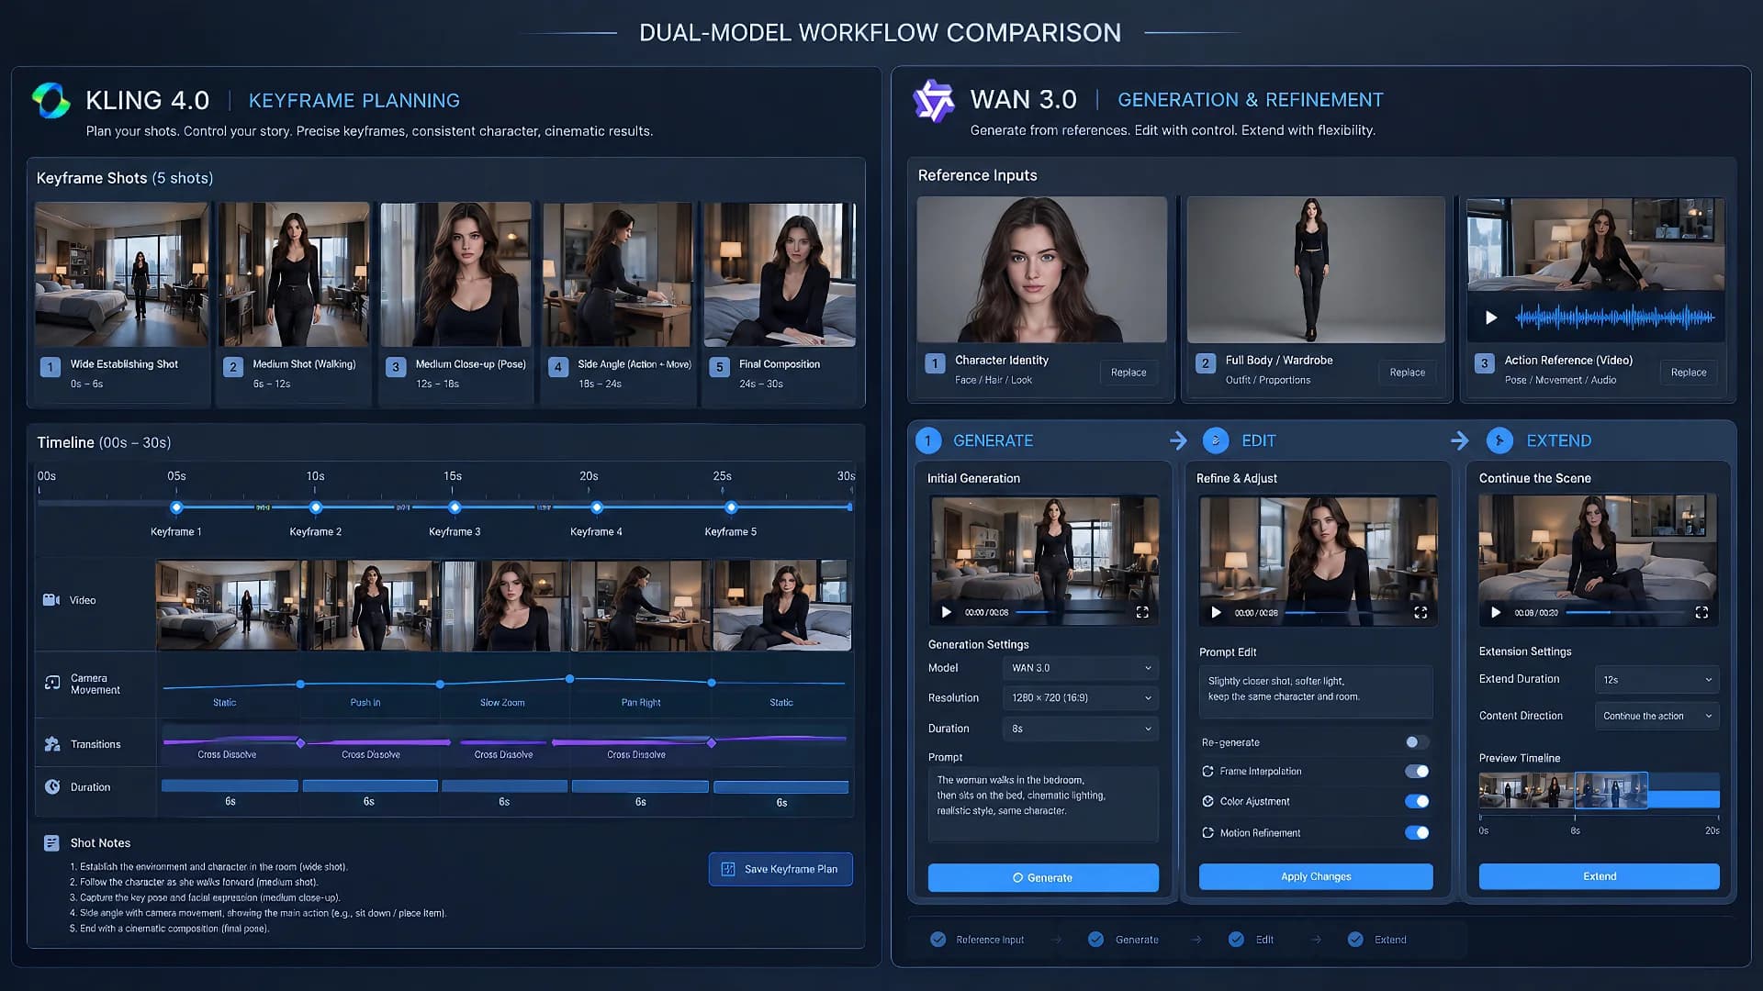Click the Duration track clock icon

(x=52, y=787)
